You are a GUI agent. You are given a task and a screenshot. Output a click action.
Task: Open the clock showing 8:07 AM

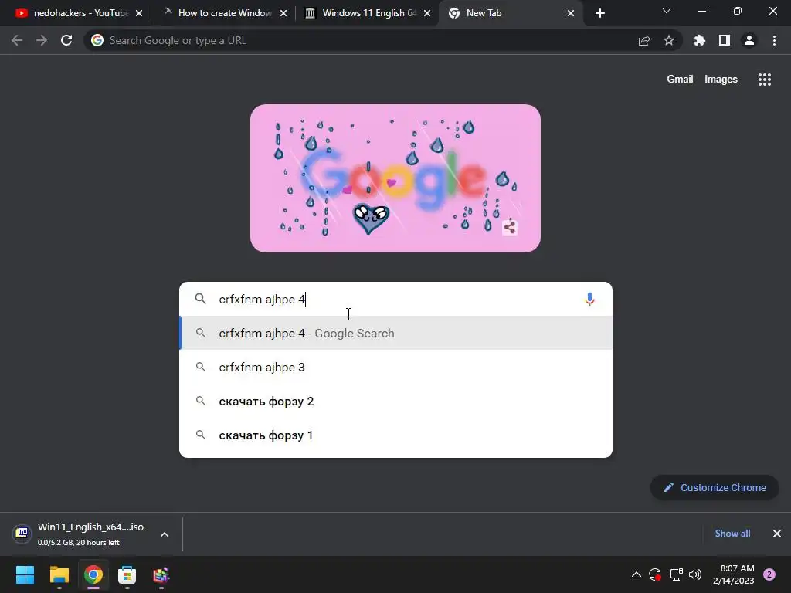[734, 574]
